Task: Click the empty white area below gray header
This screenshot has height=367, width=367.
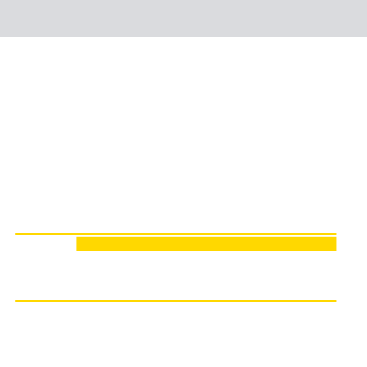Action: click(x=183, y=134)
